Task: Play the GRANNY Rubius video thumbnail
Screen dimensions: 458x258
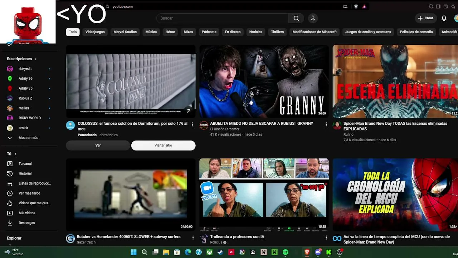Action: point(264,81)
